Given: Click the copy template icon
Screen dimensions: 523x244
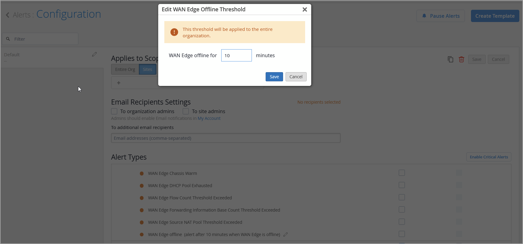Looking at the screenshot, I should click(x=450, y=59).
